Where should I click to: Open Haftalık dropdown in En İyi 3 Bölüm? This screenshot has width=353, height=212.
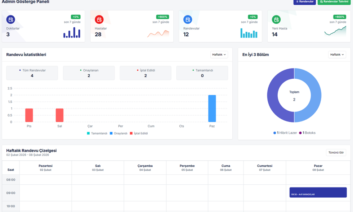point(337,55)
